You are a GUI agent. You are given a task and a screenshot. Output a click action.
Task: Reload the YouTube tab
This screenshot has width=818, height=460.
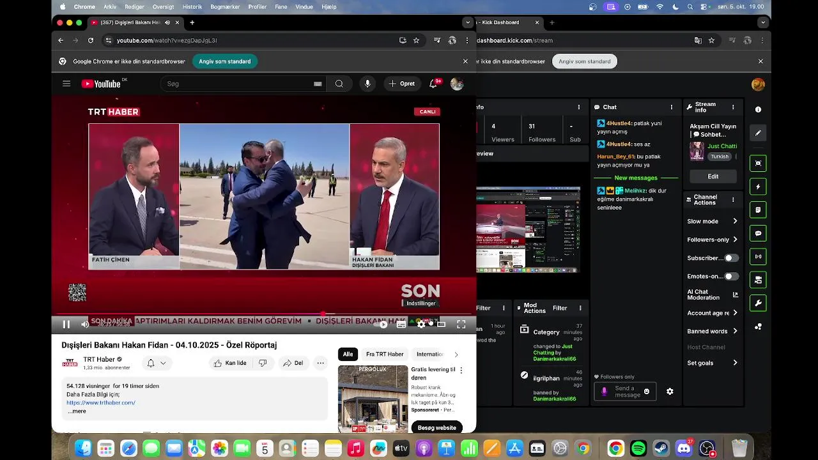(x=90, y=40)
